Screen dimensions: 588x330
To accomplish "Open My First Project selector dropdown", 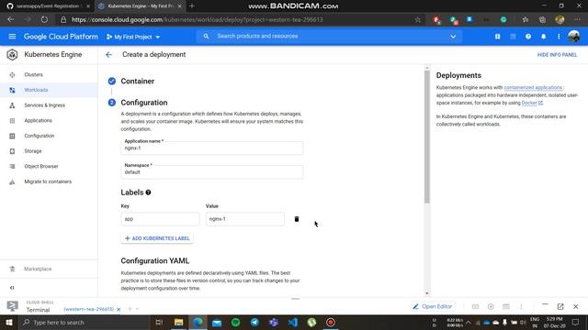I will (133, 37).
